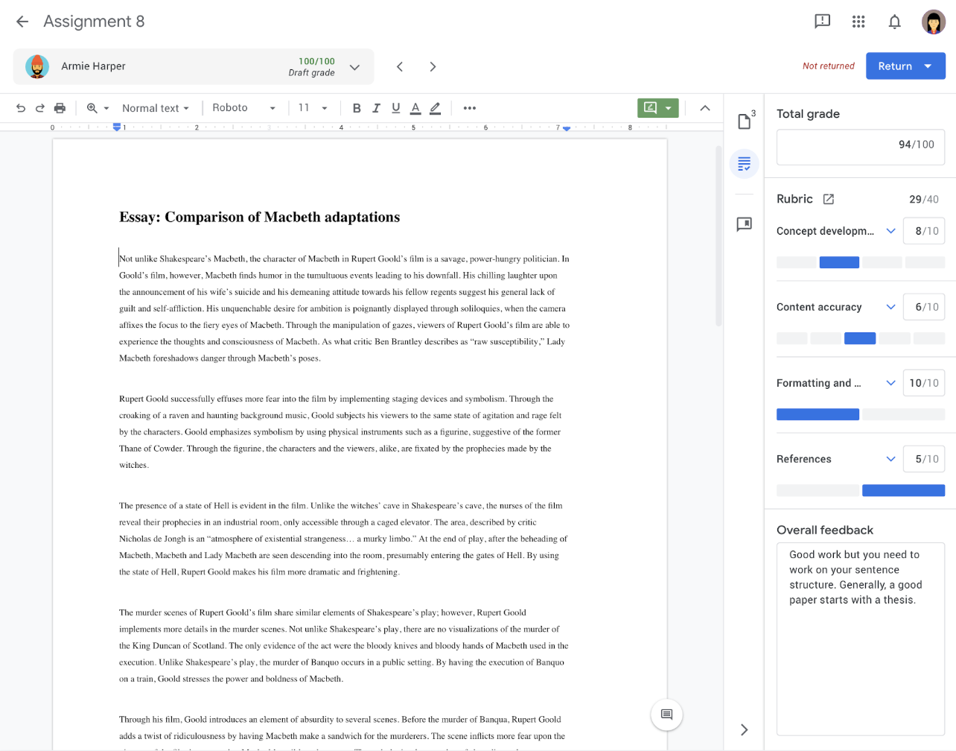Open the account profile avatar
This screenshot has width=956, height=751.
click(934, 22)
